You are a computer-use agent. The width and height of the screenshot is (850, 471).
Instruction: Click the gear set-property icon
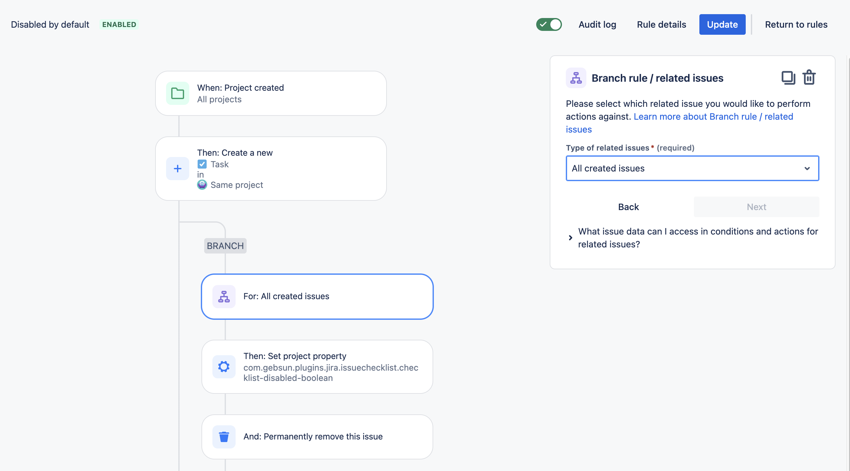224,366
